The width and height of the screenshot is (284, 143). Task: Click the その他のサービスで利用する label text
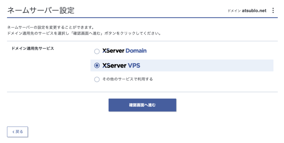(x=127, y=79)
